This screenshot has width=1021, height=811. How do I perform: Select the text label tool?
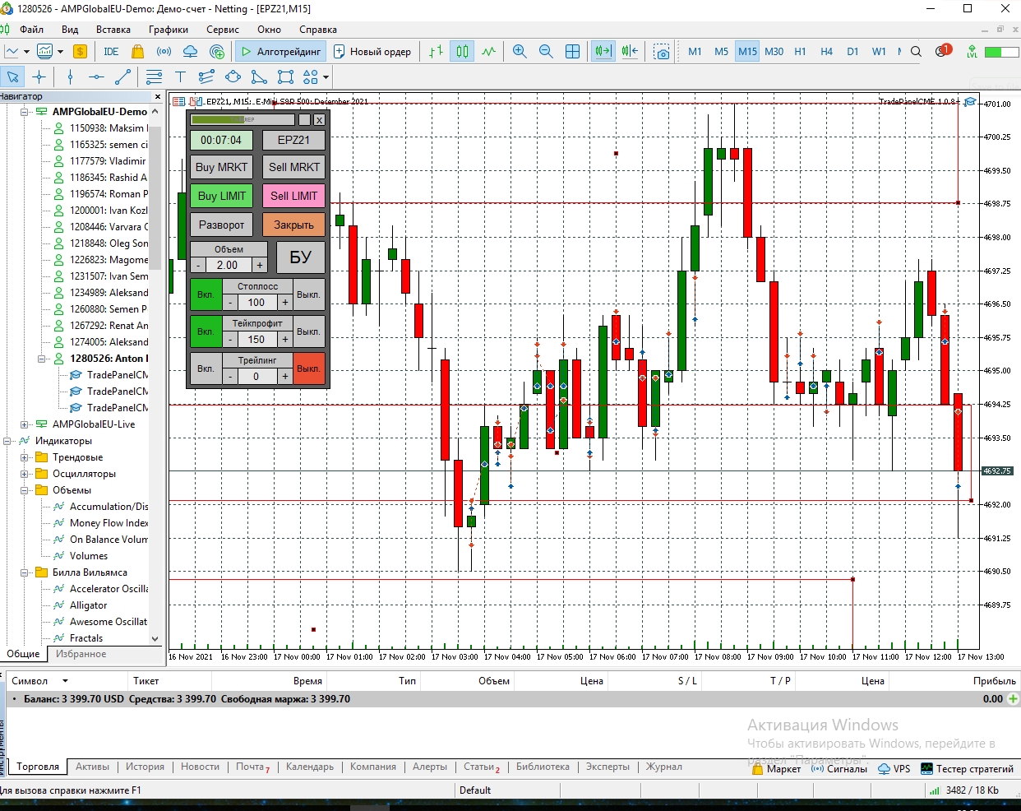point(180,76)
